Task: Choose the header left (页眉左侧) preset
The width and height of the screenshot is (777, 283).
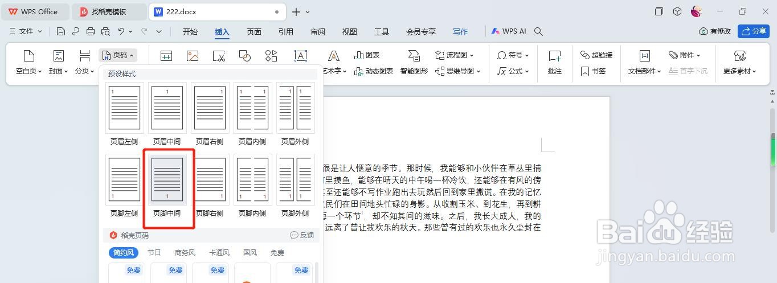Action: tap(124, 114)
